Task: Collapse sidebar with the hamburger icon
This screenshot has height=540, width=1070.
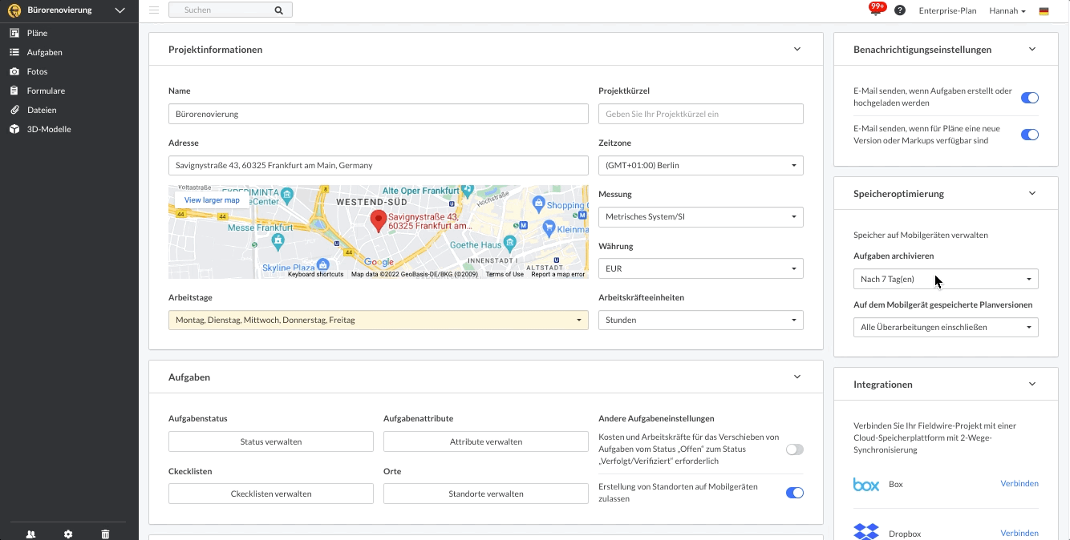Action: click(x=154, y=10)
